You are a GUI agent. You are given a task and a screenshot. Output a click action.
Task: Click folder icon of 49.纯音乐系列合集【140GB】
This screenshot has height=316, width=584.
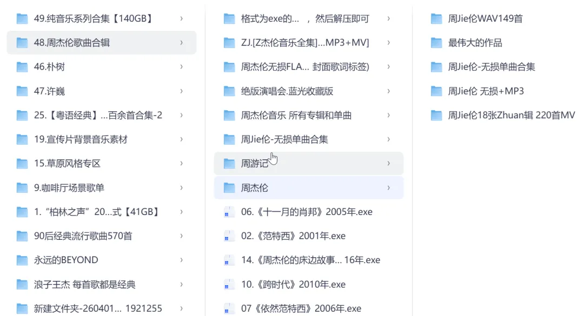22,18
